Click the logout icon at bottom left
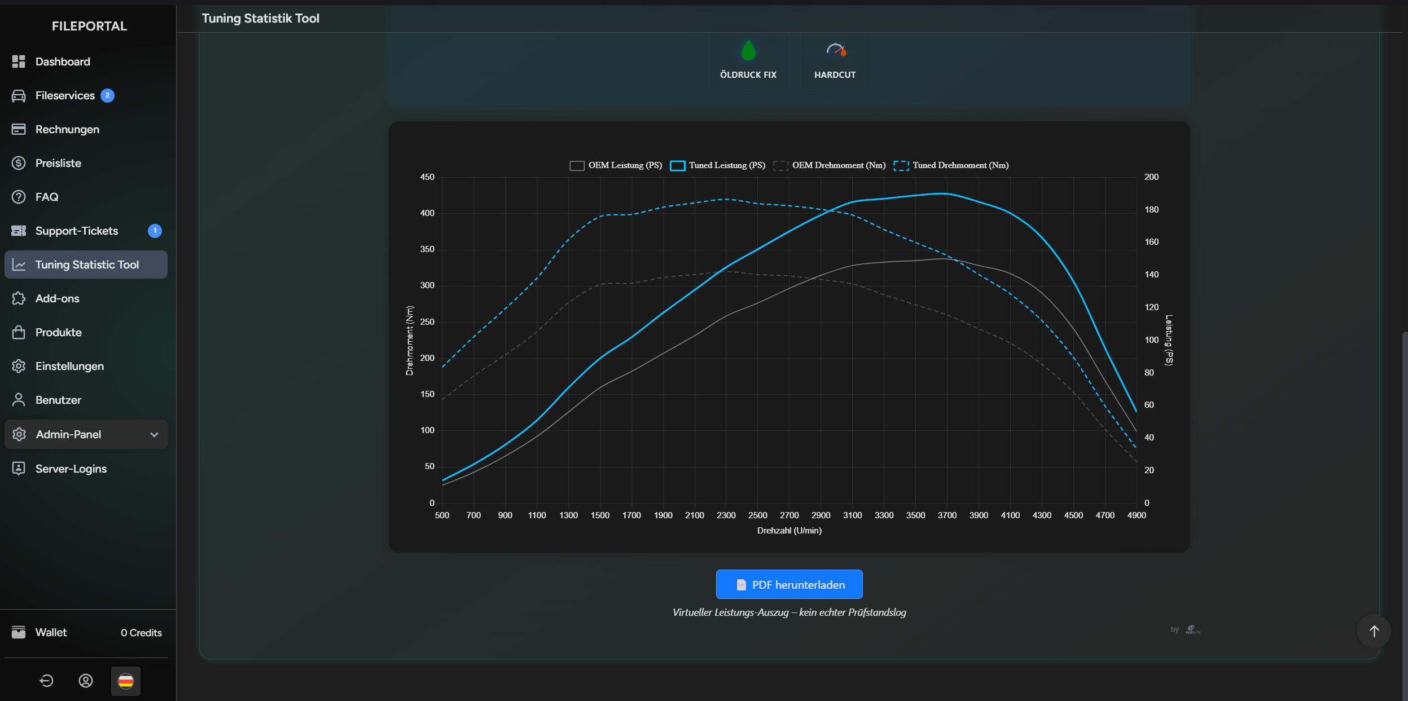 pyautogui.click(x=46, y=681)
